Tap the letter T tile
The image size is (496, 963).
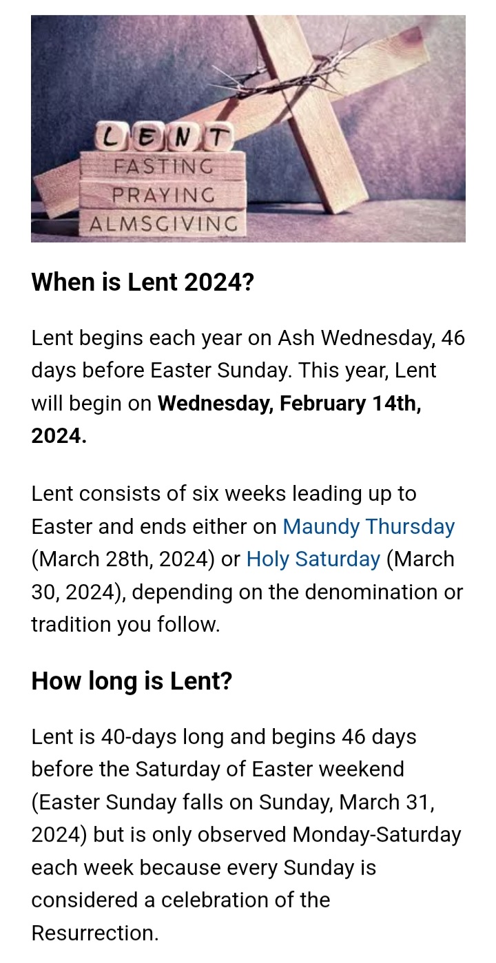[216, 138]
